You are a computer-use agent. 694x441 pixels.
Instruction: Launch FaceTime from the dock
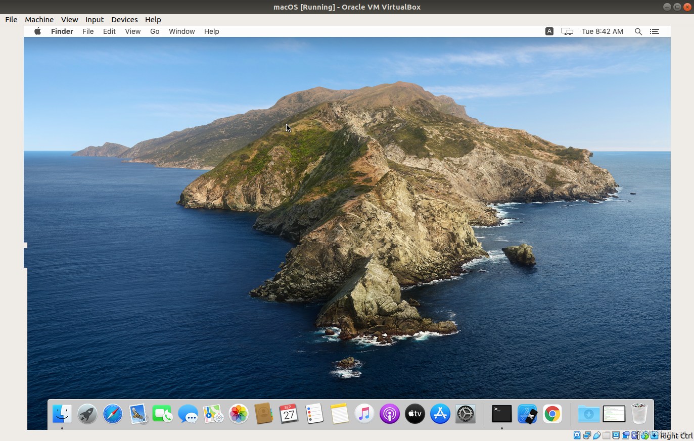coord(163,414)
